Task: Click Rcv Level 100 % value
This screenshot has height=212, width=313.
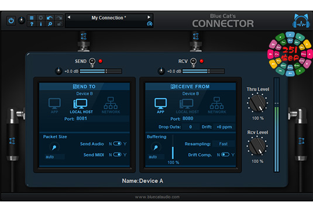Action: pos(257,161)
